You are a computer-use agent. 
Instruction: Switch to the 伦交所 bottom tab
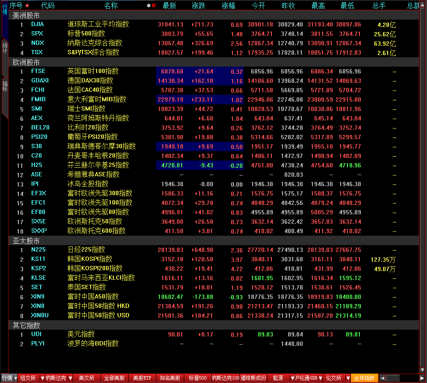click(333, 378)
